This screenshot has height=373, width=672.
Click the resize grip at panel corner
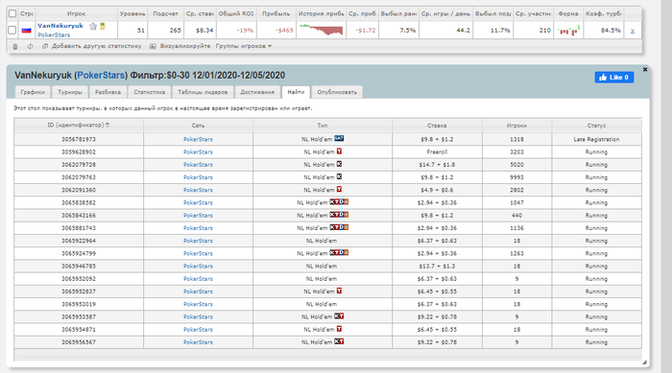644,362
